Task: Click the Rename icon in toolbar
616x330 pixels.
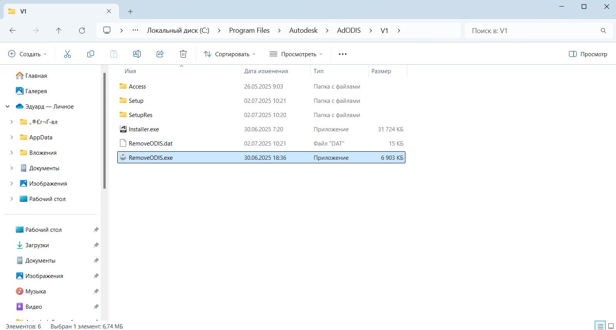Action: (137, 54)
